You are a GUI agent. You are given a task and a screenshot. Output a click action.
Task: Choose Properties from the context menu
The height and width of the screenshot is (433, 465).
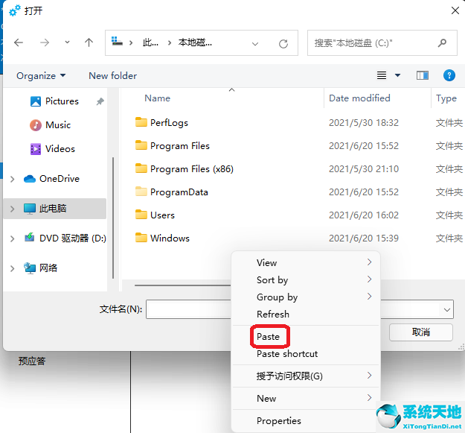306,420
